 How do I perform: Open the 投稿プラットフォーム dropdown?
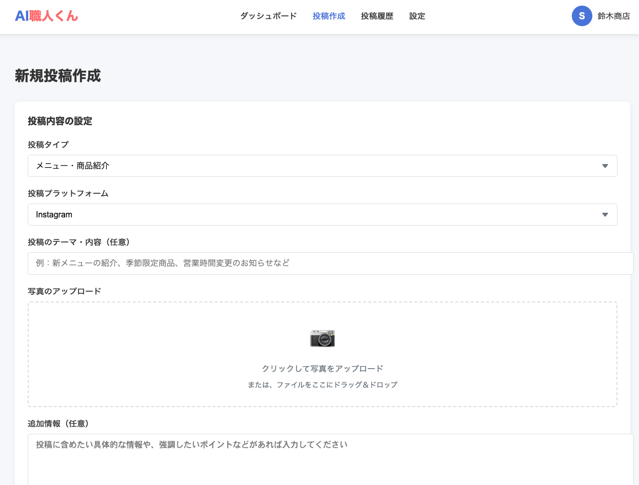[322, 214]
